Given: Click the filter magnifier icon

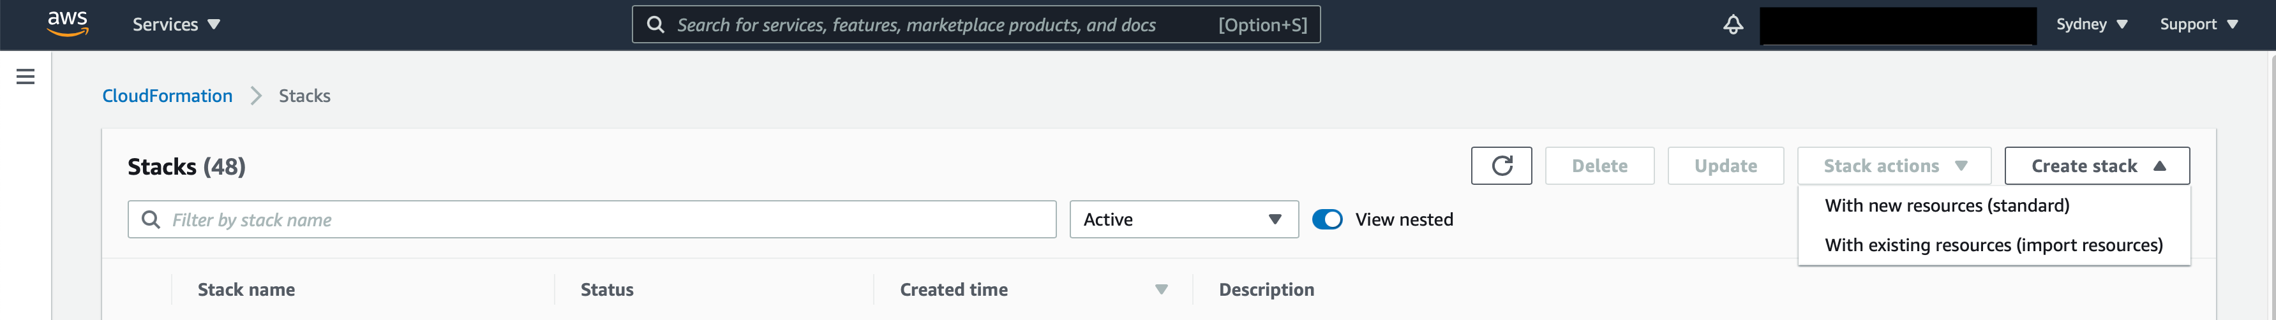Looking at the screenshot, I should click(151, 219).
